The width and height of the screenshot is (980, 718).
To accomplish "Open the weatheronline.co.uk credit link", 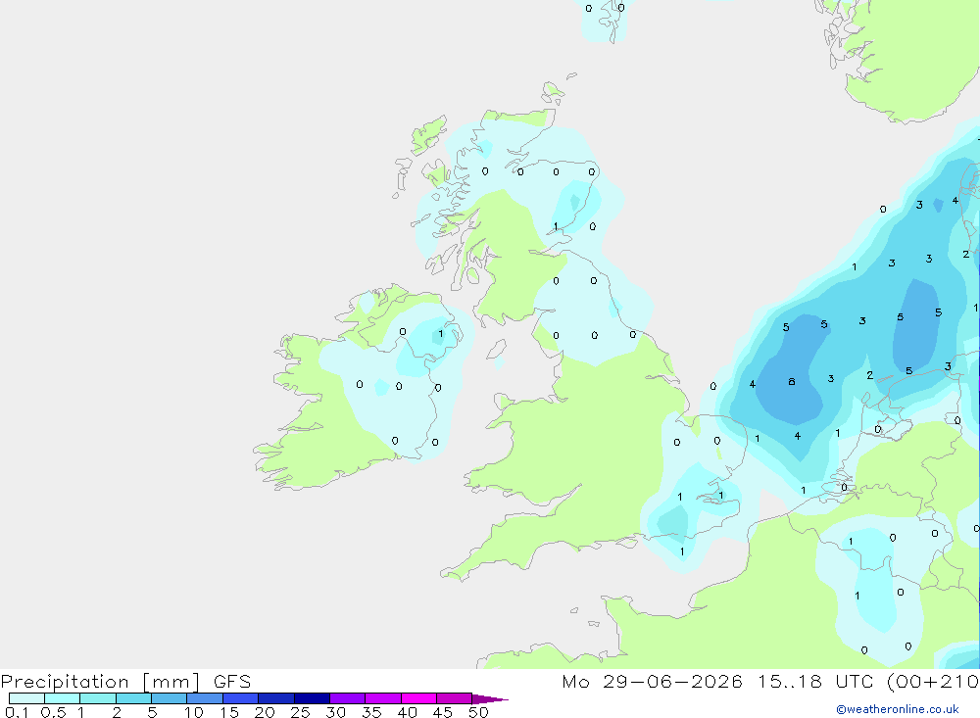I will [898, 709].
